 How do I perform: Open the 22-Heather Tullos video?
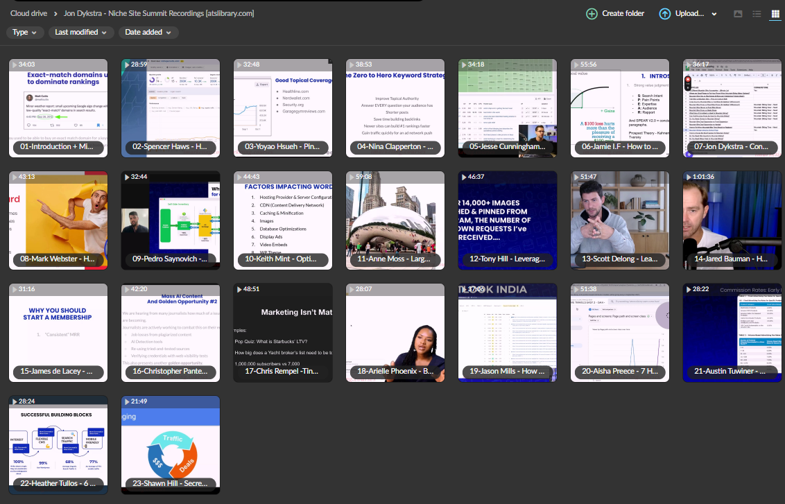click(x=58, y=441)
